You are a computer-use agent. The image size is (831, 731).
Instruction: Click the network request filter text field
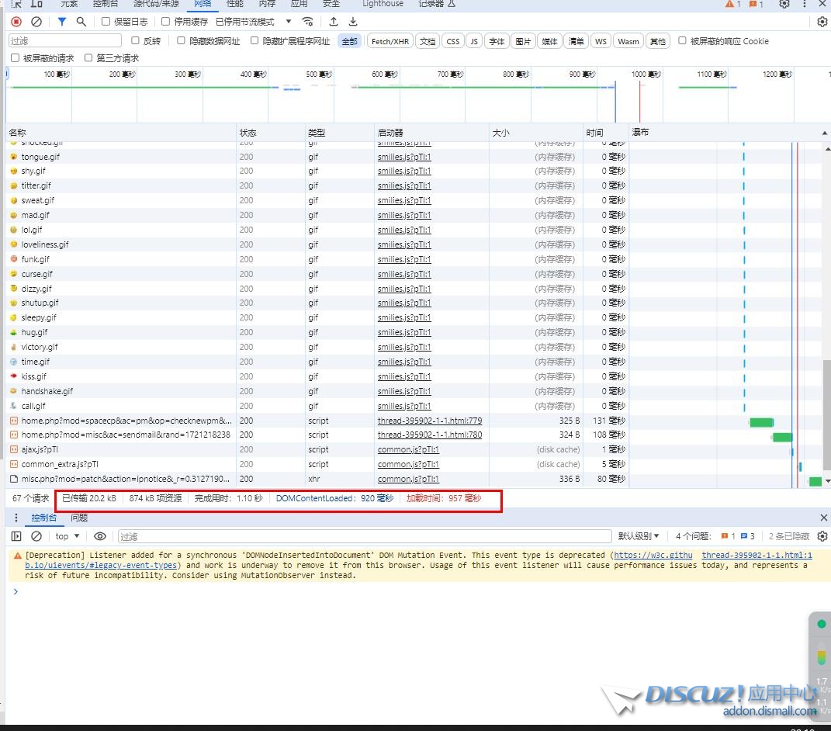[x=65, y=41]
